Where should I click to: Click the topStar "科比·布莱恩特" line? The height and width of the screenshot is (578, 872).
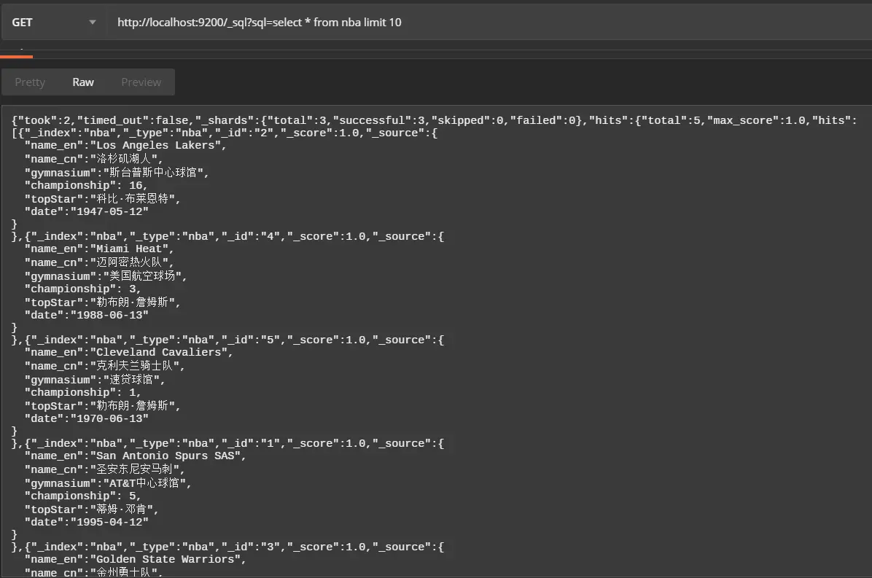tap(102, 198)
